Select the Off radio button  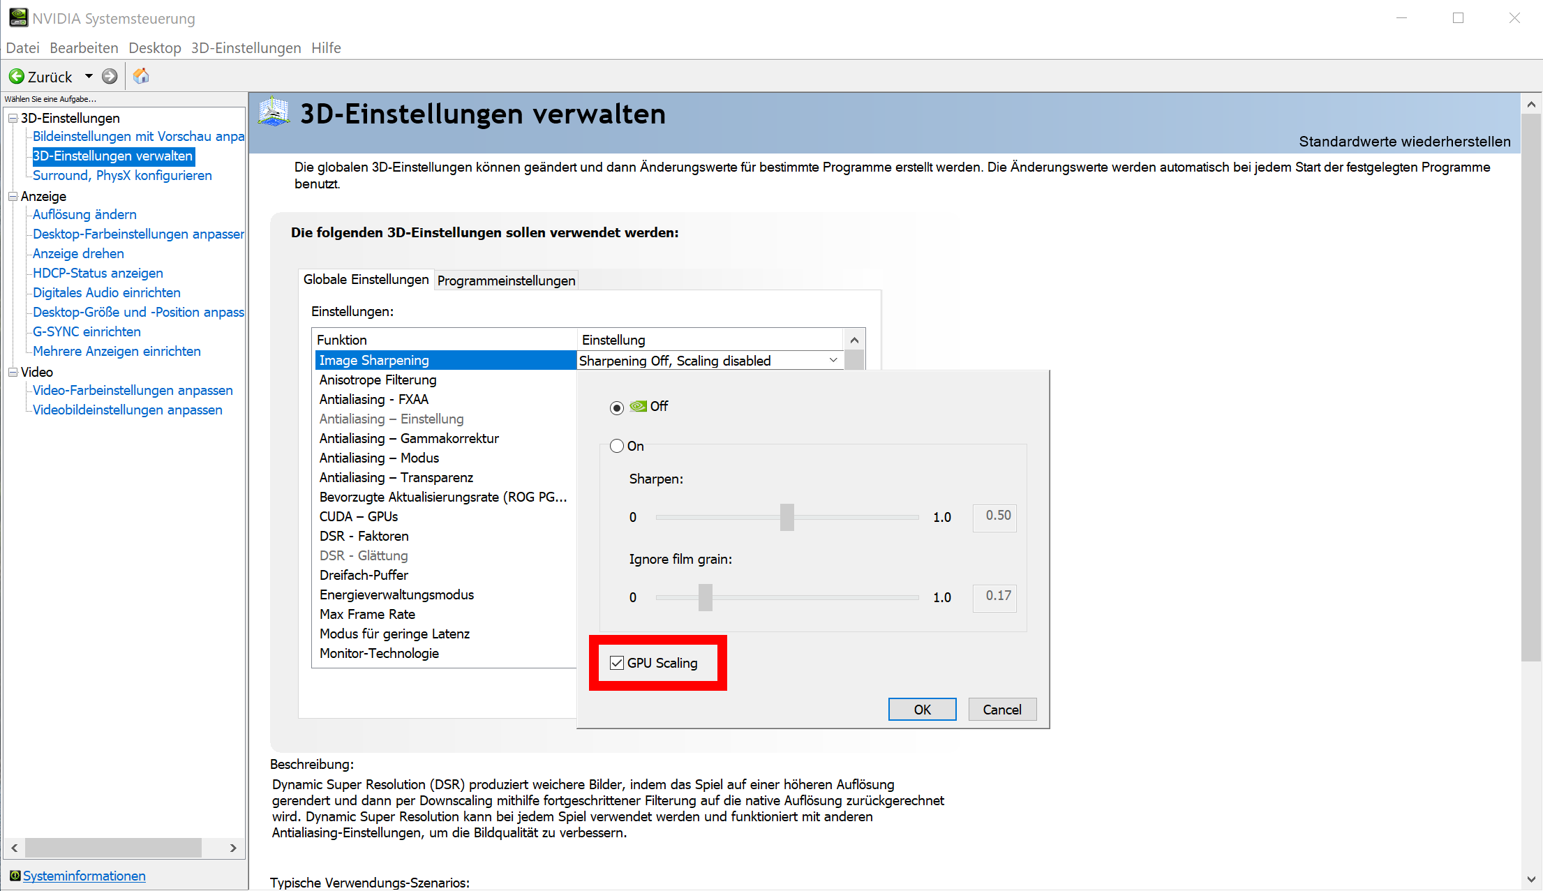(617, 407)
